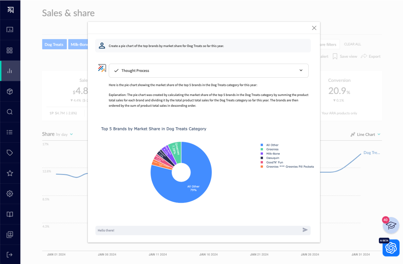Click the logout sidebar icon
Image resolution: width=403 pixels, height=264 pixels.
[x=10, y=255]
